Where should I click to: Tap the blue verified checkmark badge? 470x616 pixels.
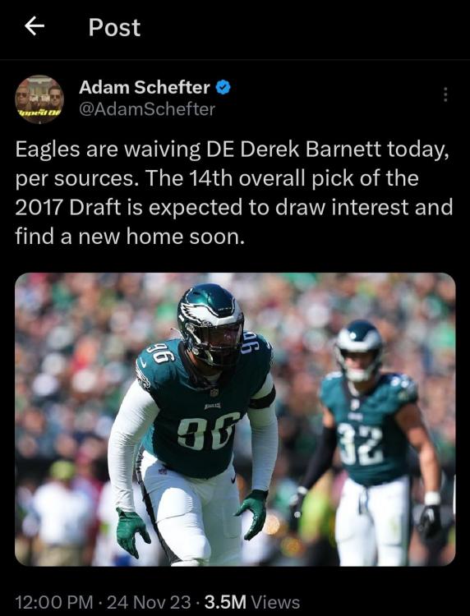point(223,87)
